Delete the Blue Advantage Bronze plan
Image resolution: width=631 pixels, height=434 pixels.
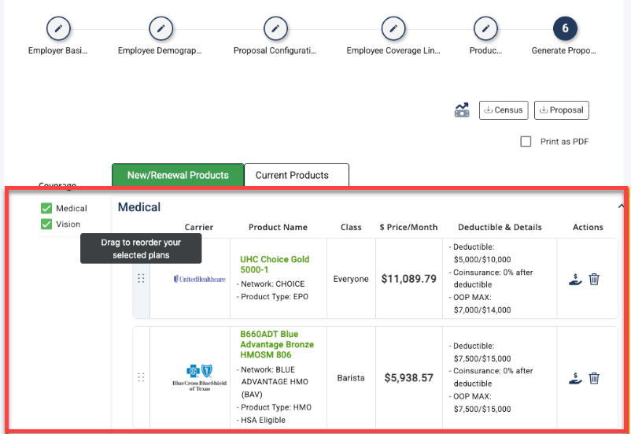point(594,378)
